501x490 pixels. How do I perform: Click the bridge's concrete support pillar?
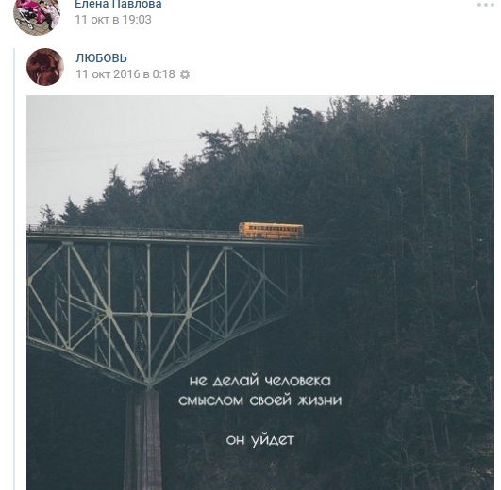142,438
